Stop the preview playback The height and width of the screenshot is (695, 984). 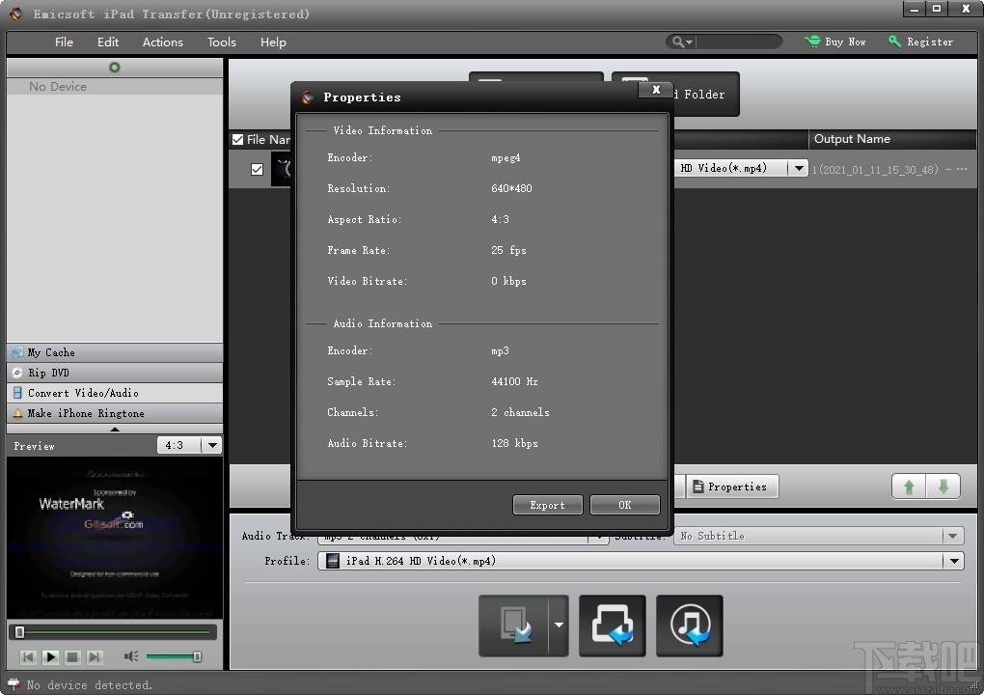click(72, 657)
